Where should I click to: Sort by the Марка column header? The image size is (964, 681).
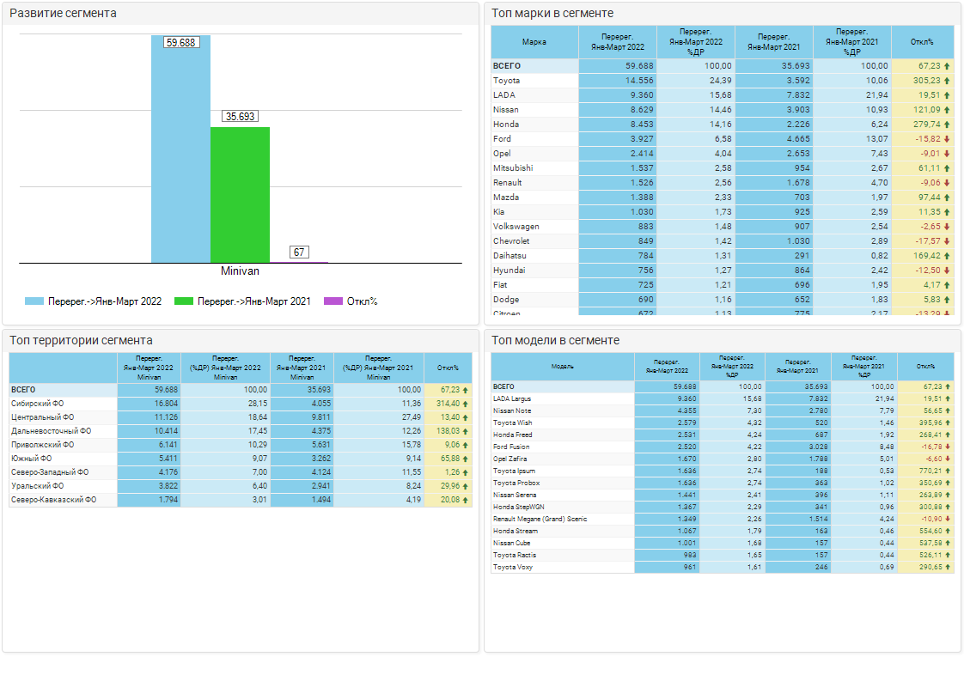534,41
